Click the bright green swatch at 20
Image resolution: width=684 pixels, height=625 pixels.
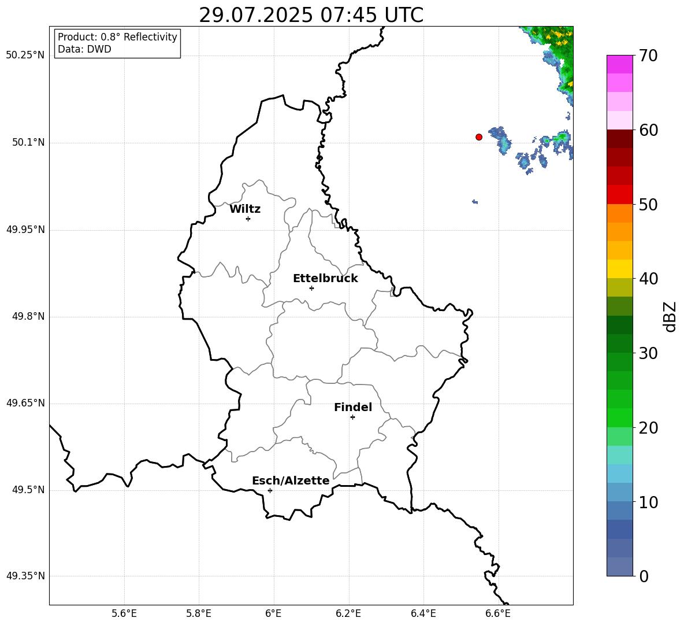(x=620, y=417)
